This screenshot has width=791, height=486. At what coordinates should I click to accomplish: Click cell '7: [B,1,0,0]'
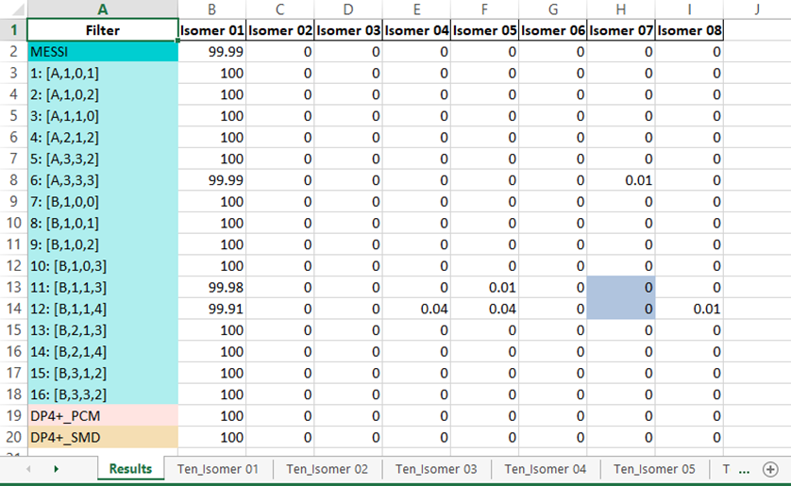pos(102,202)
